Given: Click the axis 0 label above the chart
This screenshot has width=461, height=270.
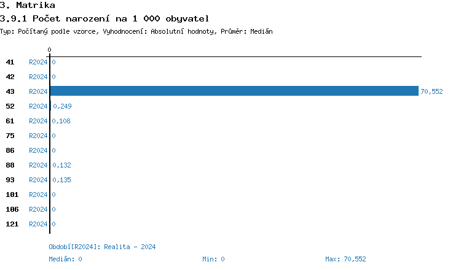Looking at the screenshot, I should (x=50, y=50).
